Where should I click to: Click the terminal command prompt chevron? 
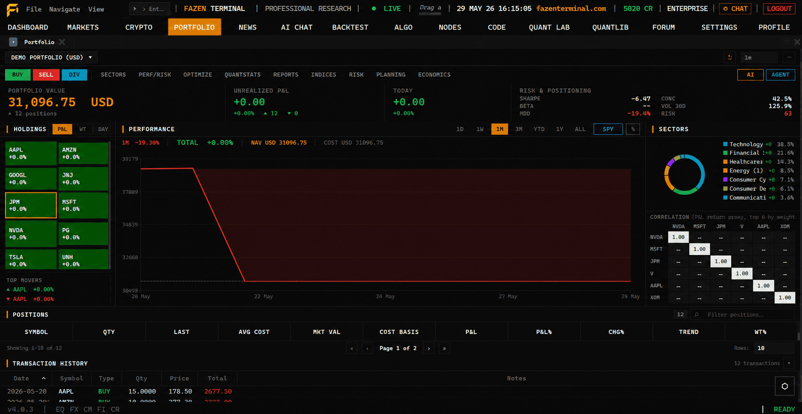click(x=135, y=9)
